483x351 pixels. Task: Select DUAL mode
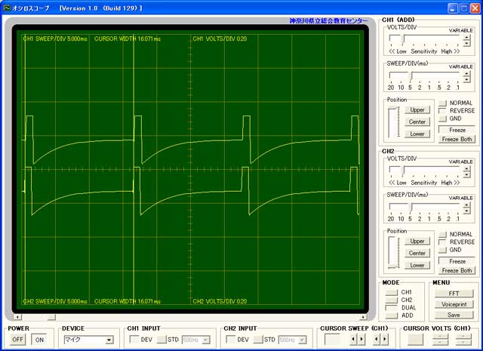pos(392,307)
